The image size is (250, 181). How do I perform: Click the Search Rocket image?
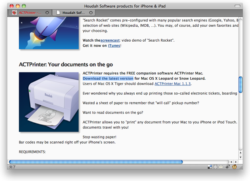(x=49, y=33)
